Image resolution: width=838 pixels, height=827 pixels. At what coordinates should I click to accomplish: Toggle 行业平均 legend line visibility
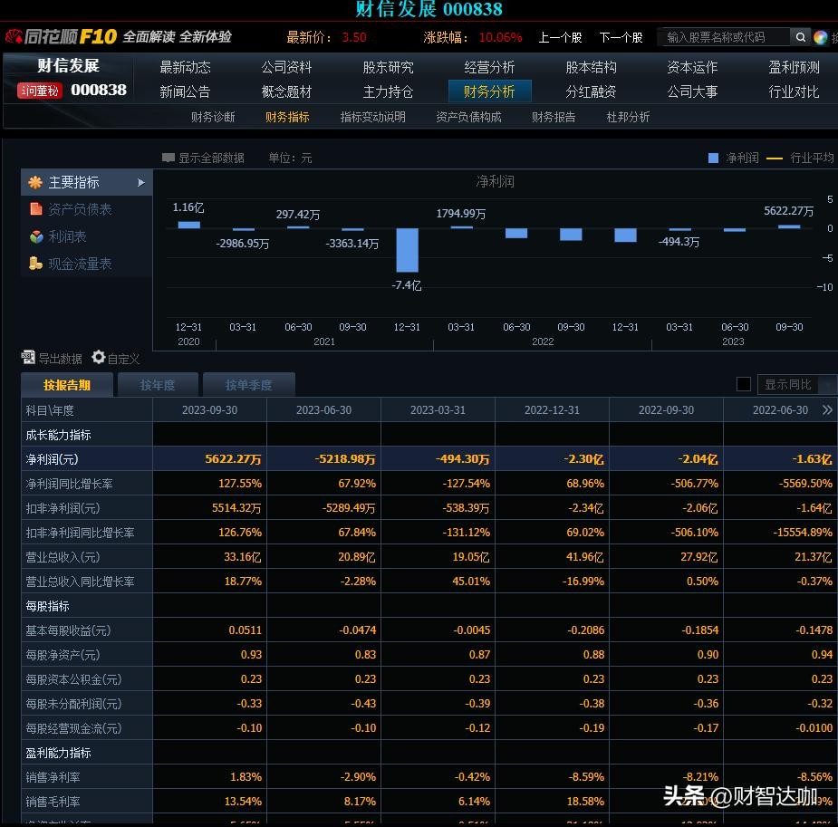coord(775,158)
